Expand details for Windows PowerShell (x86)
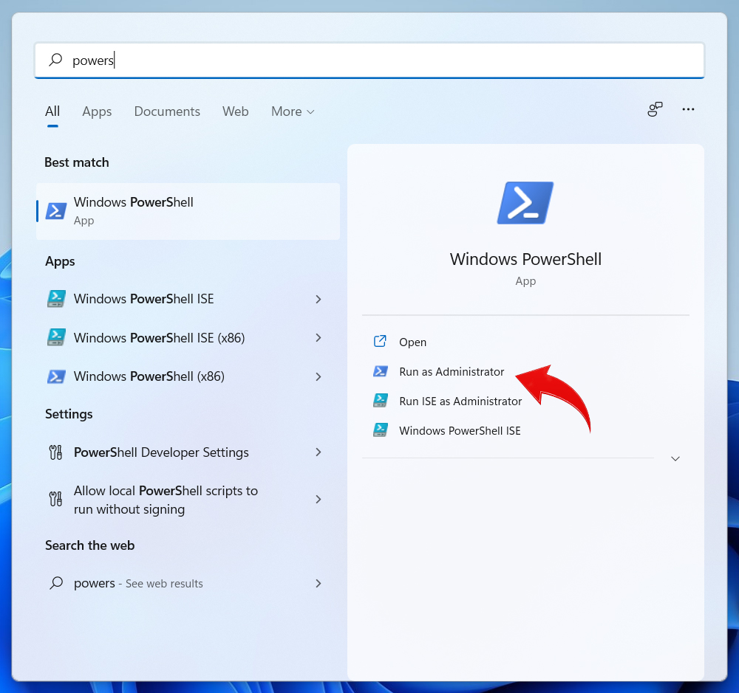The width and height of the screenshot is (739, 693). (x=318, y=376)
